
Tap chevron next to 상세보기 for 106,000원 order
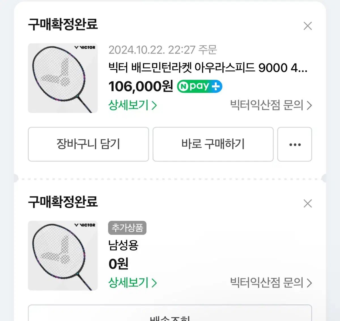[154, 106]
